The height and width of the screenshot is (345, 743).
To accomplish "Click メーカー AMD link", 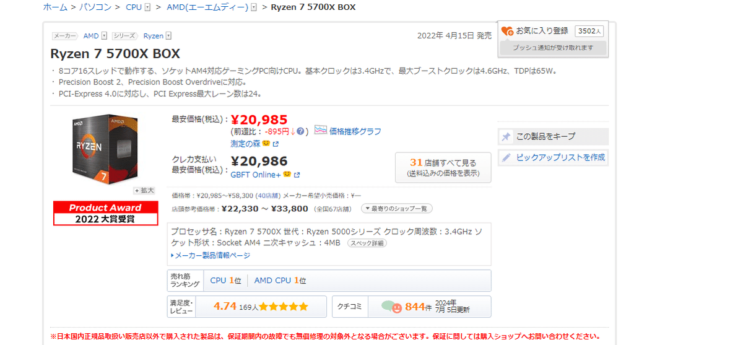I will (x=91, y=36).
